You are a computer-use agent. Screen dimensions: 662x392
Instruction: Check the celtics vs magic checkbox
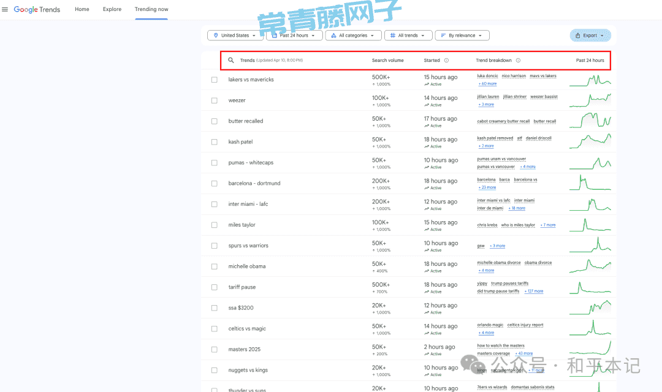tap(215, 329)
